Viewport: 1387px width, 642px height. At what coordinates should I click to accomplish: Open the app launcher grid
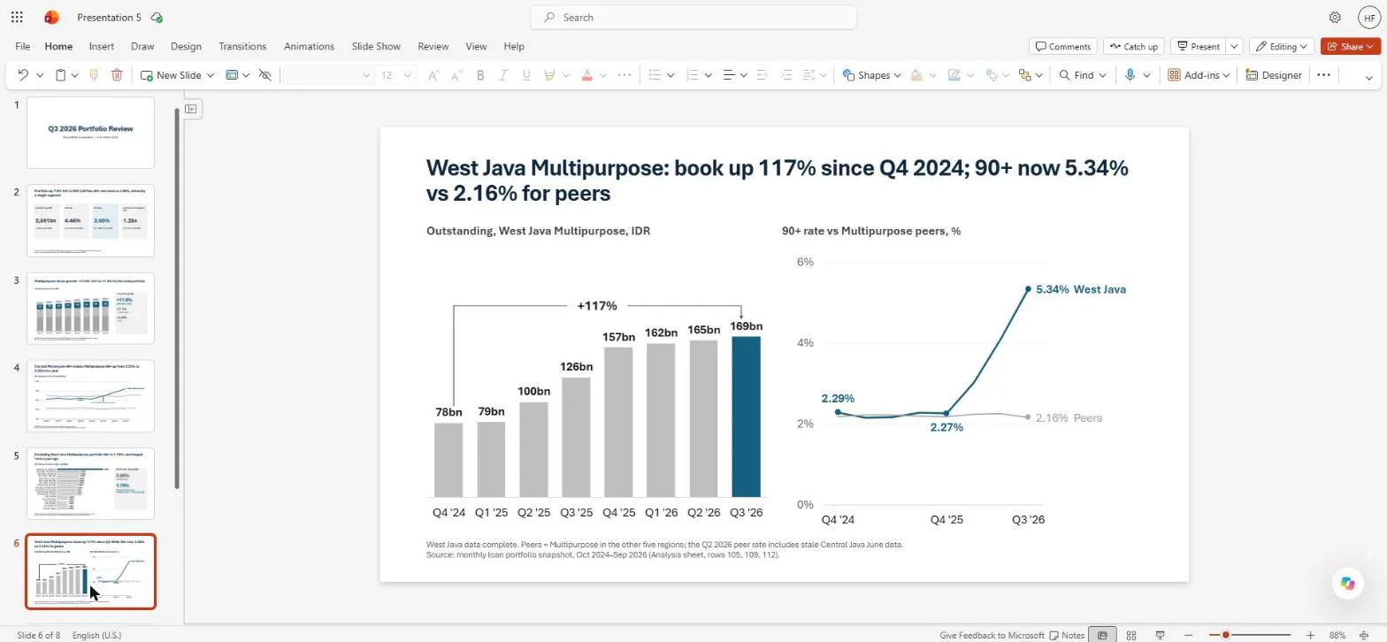tap(17, 17)
